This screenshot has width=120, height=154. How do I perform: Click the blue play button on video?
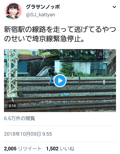60,81
